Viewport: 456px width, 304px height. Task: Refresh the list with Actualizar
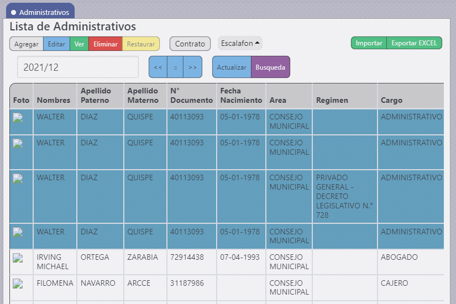coord(232,67)
